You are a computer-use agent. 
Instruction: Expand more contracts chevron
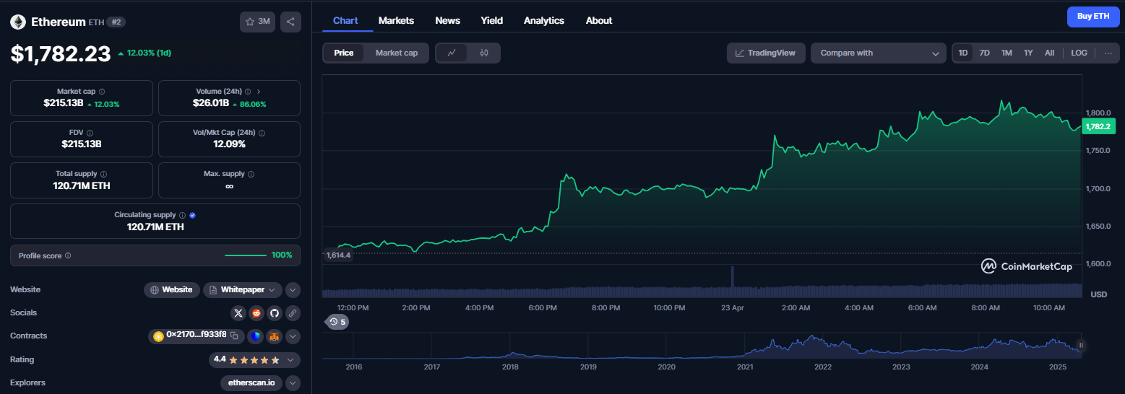coord(293,336)
